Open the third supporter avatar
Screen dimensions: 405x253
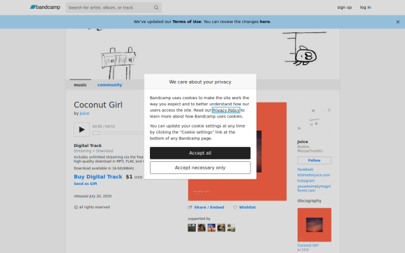pos(211,228)
